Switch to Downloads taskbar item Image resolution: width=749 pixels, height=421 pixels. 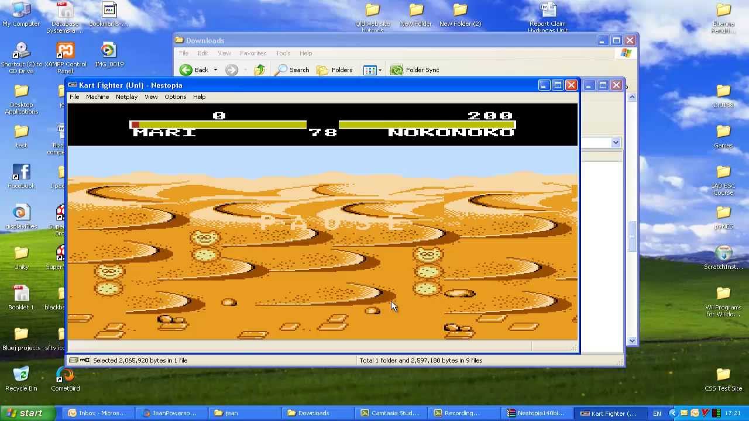click(x=317, y=413)
